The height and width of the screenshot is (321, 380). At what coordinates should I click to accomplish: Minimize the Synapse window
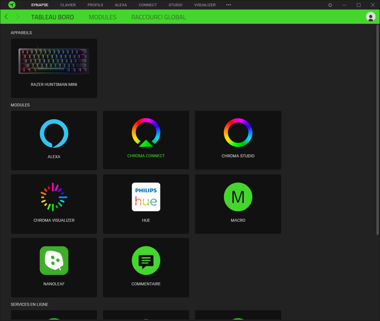344,5
